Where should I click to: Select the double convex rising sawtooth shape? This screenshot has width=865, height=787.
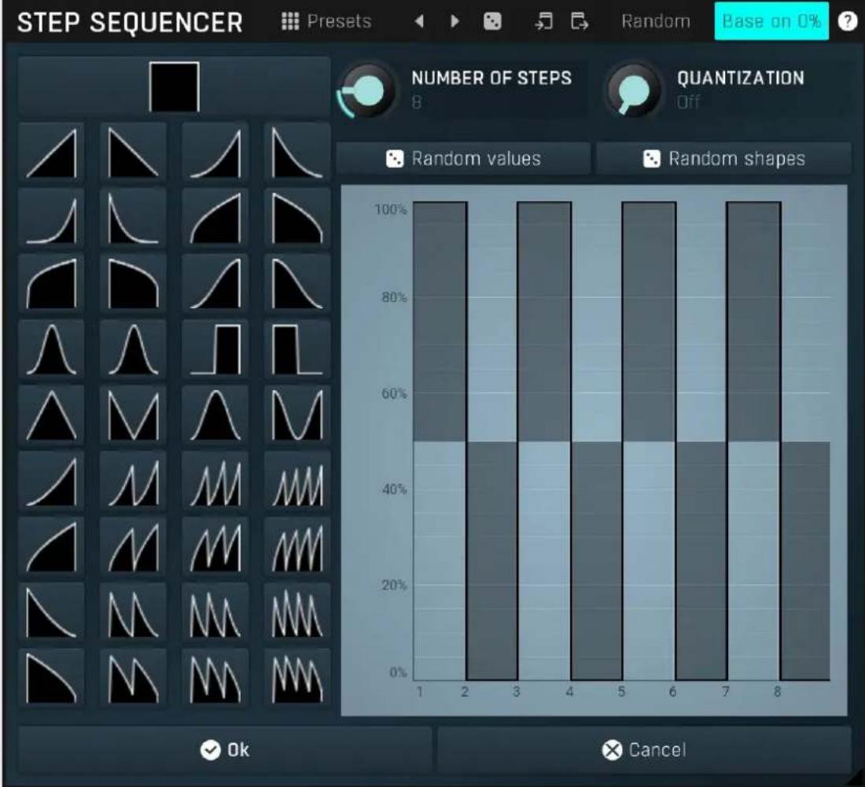(133, 546)
